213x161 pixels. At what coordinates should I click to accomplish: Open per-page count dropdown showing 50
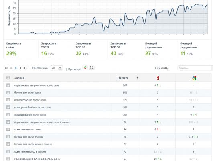(x=57, y=68)
